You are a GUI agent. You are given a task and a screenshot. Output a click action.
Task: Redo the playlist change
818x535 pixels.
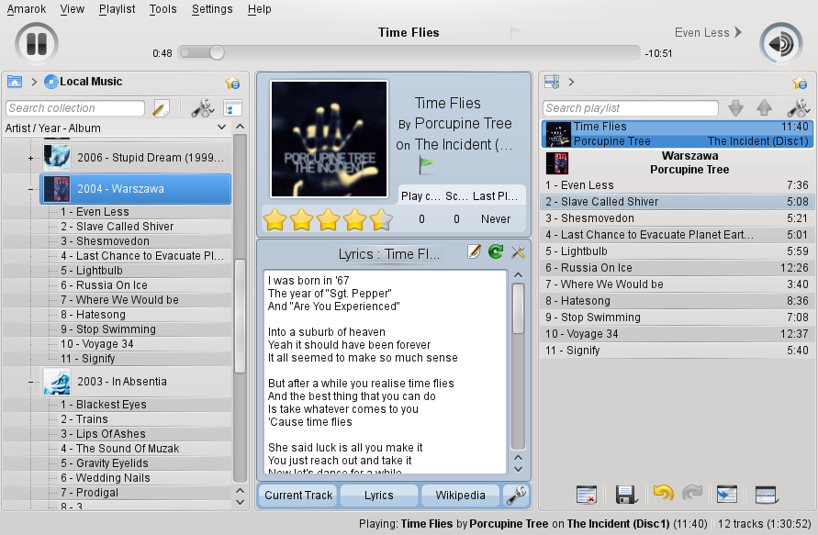tap(692, 493)
